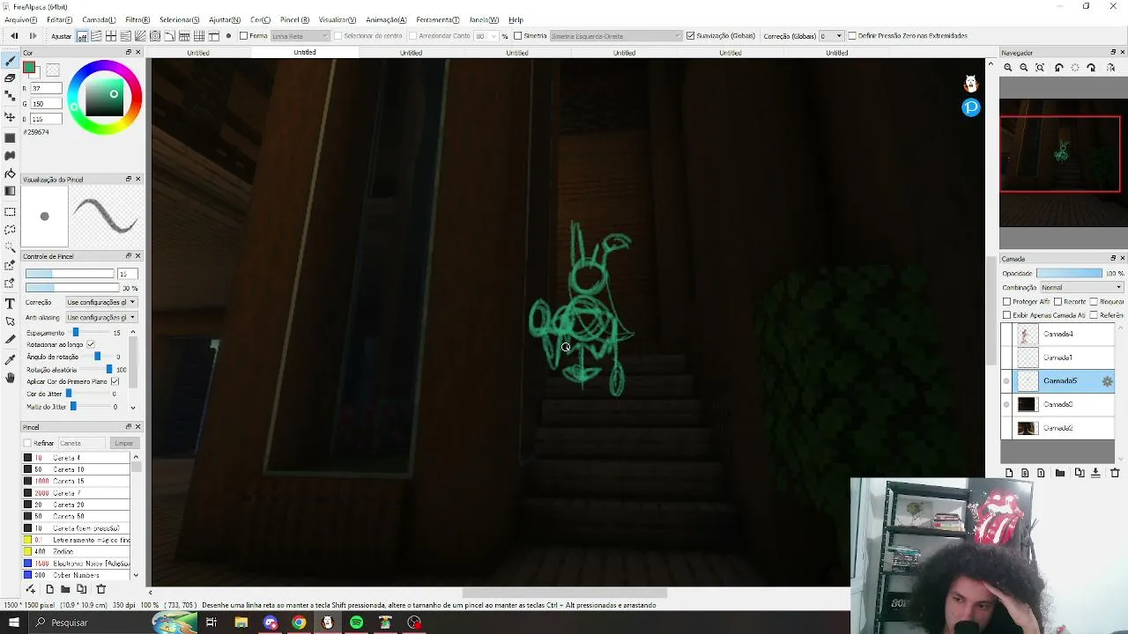Open the Combinação blend mode dropdown
The image size is (1128, 634).
tap(1081, 287)
